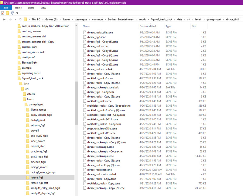
Task: Click 'gameplayset' breadcrumb in address bar
Action: pyautogui.click(x=214, y=19)
